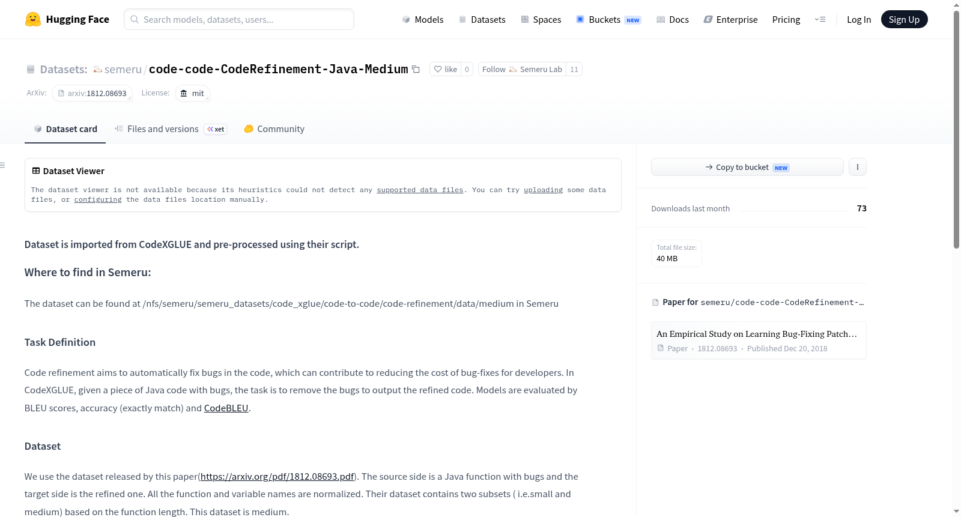Click the mit license tag
This screenshot has width=961, height=517.
click(x=192, y=93)
